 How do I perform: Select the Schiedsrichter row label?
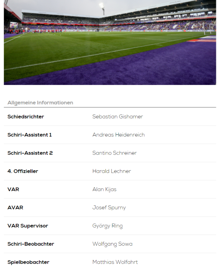point(26,117)
